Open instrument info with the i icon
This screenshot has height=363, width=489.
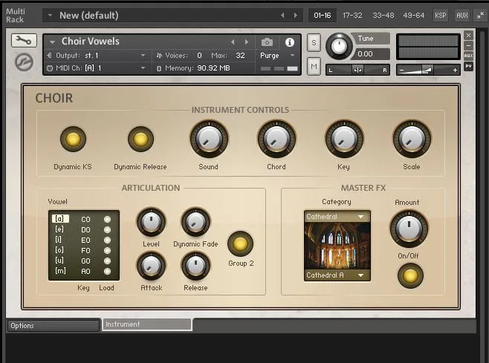[290, 42]
